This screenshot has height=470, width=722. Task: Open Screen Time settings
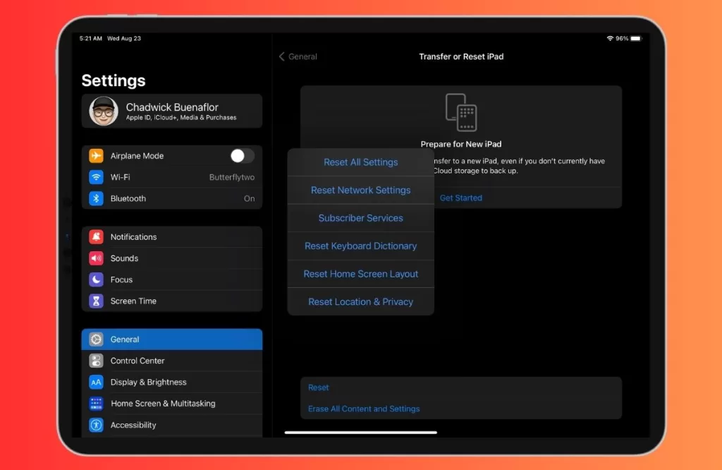click(172, 301)
